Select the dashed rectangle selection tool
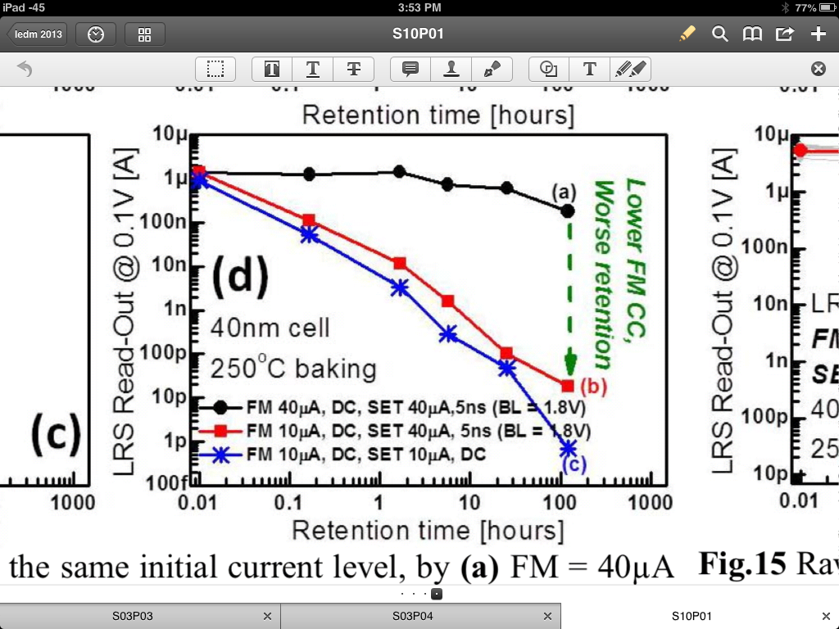 [x=215, y=70]
